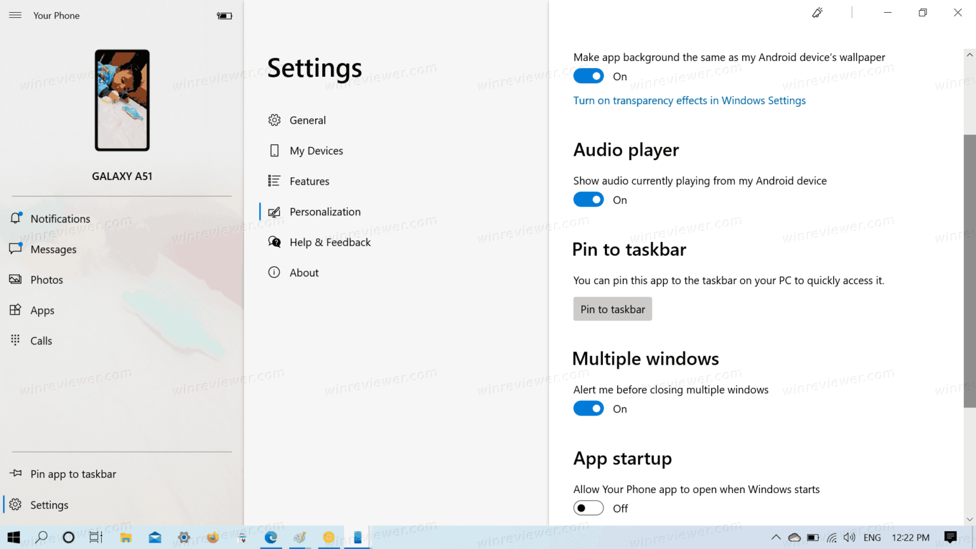Click the settings pane vertical scrollbar
The image size is (976, 549).
(970, 271)
